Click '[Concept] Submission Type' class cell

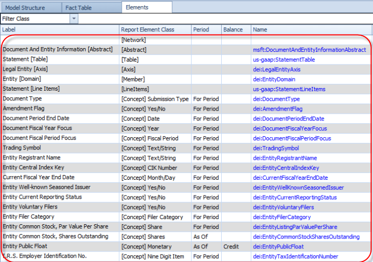155,99
